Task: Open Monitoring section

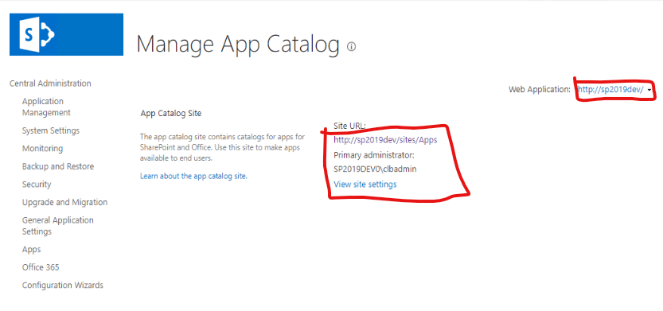Action: pyautogui.click(x=42, y=148)
